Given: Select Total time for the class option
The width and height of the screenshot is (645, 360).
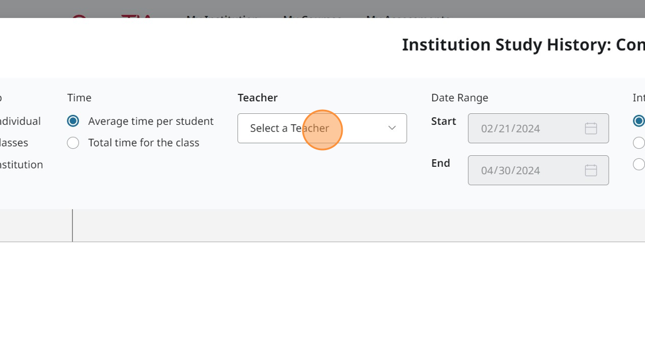Looking at the screenshot, I should click(73, 143).
